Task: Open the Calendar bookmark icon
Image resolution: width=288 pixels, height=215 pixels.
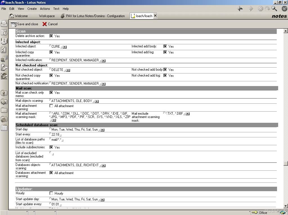Action: coord(4,33)
